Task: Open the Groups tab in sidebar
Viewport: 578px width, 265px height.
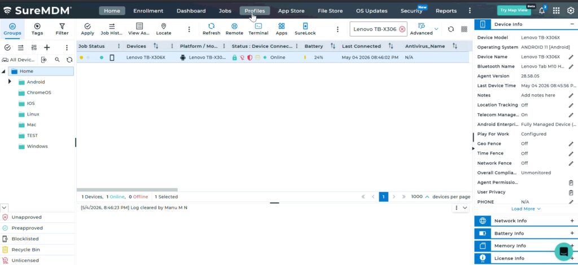Action: tap(12, 29)
